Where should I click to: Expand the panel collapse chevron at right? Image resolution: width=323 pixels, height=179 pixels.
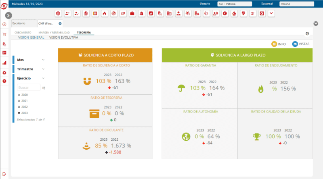pyautogui.click(x=316, y=23)
